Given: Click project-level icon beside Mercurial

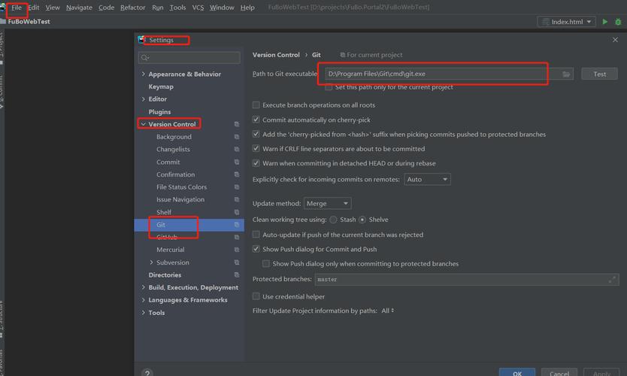Looking at the screenshot, I should [237, 250].
